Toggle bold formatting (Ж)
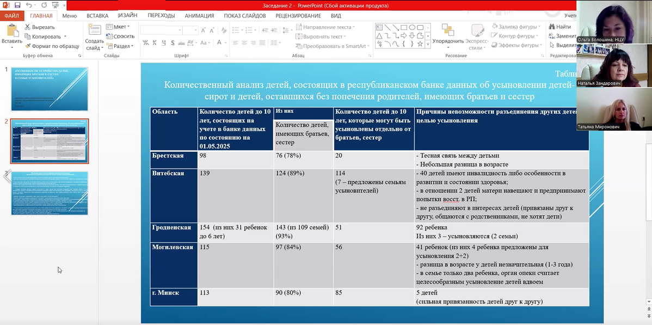 click(x=145, y=42)
